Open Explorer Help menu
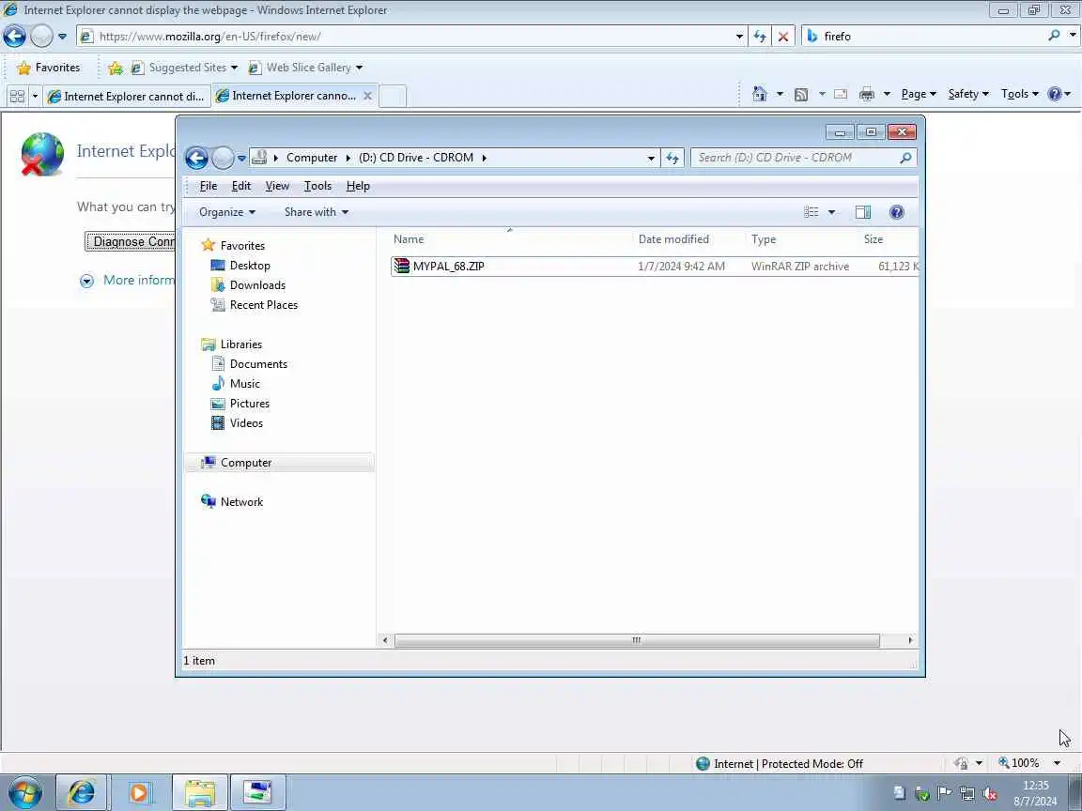 tap(358, 186)
